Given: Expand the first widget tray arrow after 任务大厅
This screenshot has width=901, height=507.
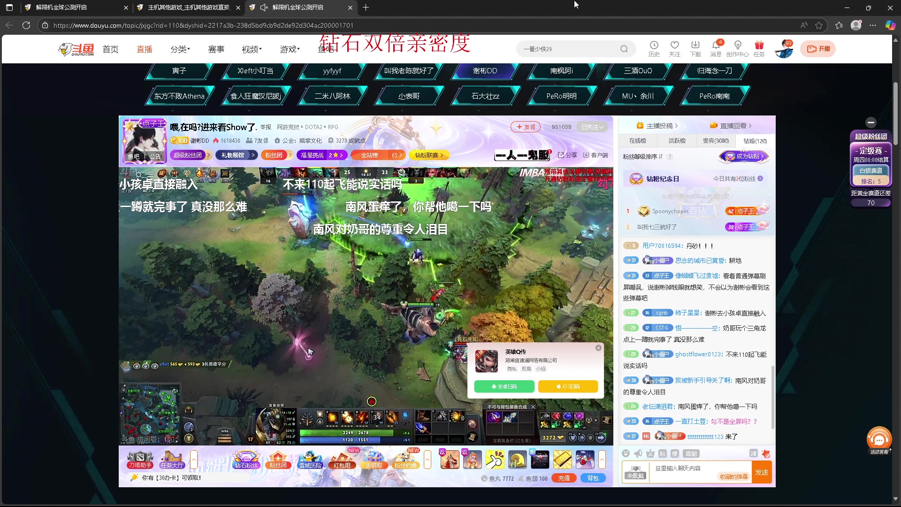Looking at the screenshot, I should [193, 460].
